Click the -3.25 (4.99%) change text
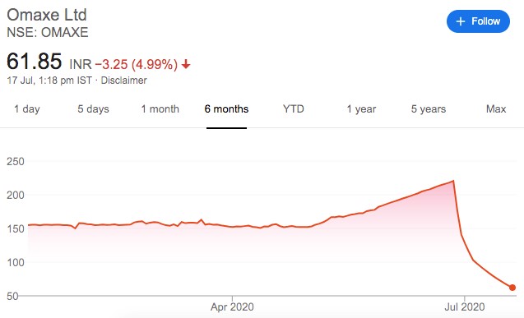The width and height of the screenshot is (524, 318). click(x=137, y=64)
